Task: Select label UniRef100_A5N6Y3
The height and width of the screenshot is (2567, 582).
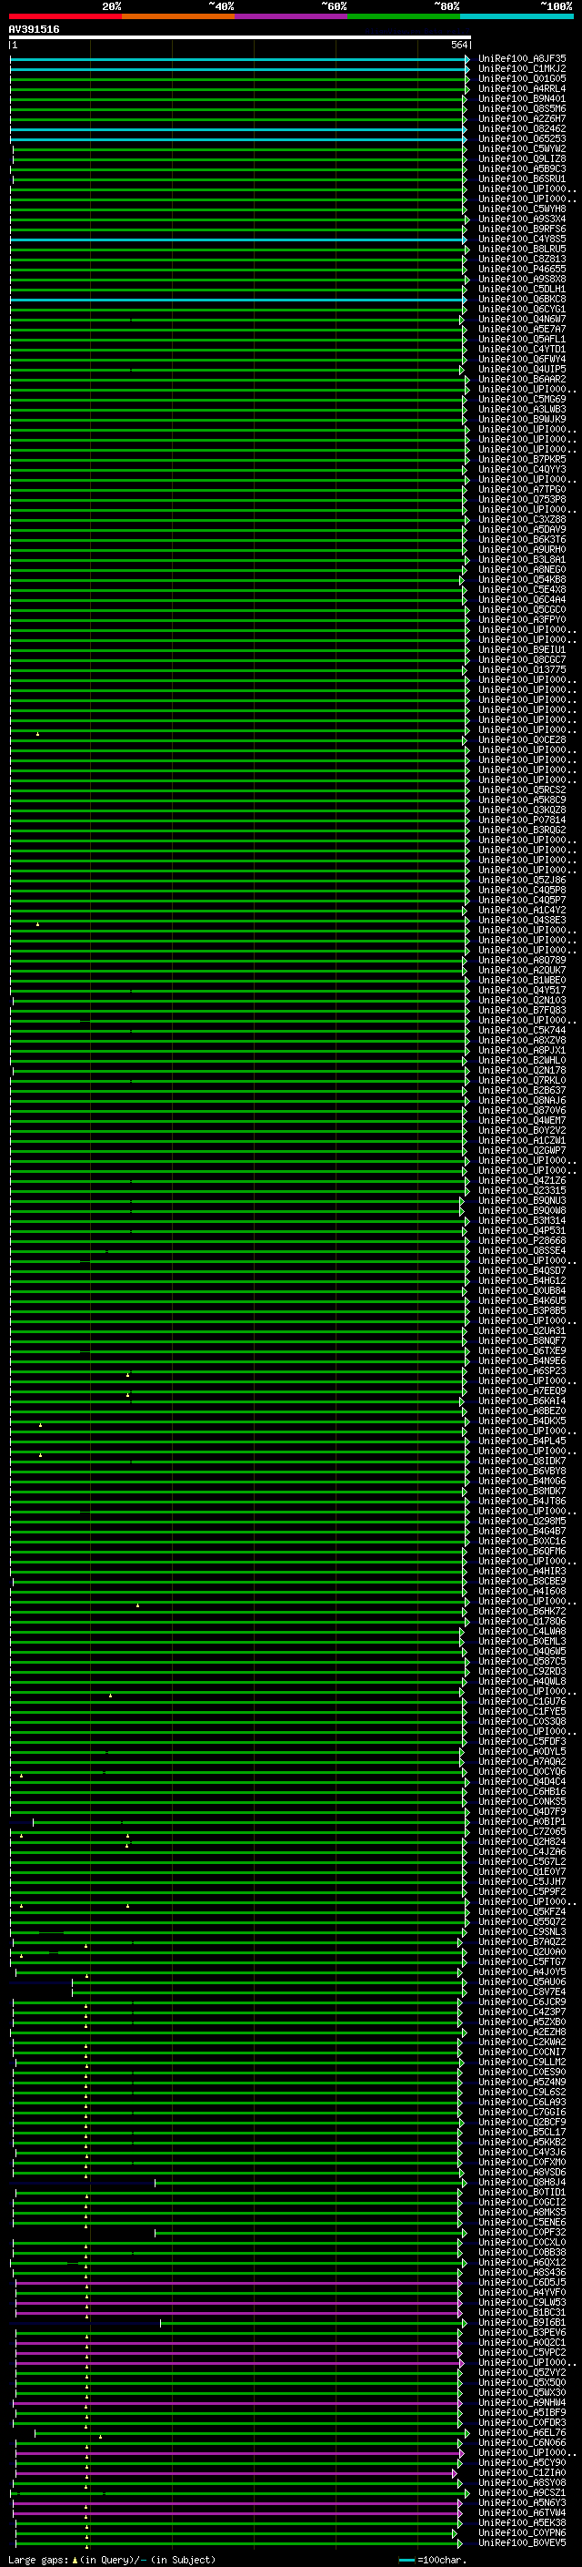Action: 522,2502
